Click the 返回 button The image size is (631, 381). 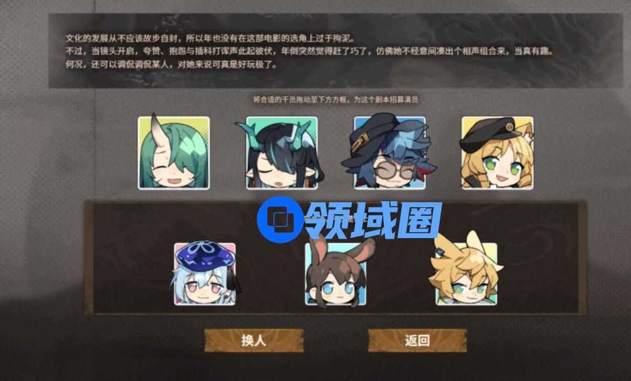[417, 340]
